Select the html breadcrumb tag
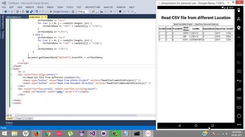 10,118
